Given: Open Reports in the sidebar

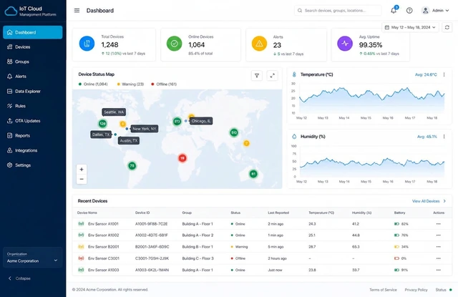Looking at the screenshot, I should tap(32, 135).
